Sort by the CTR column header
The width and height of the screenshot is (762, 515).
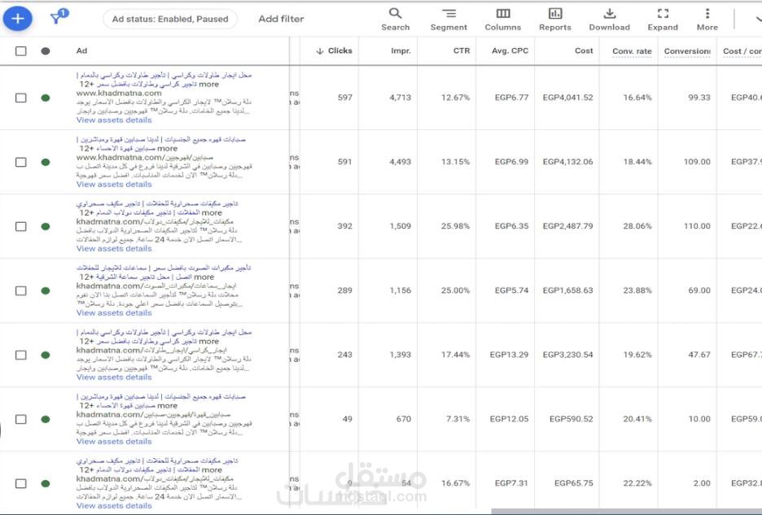tap(462, 50)
